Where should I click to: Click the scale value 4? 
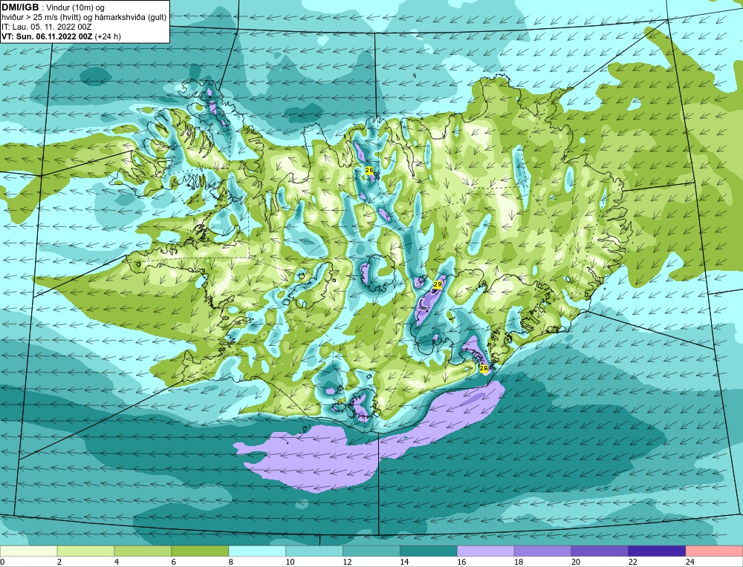coord(117,562)
